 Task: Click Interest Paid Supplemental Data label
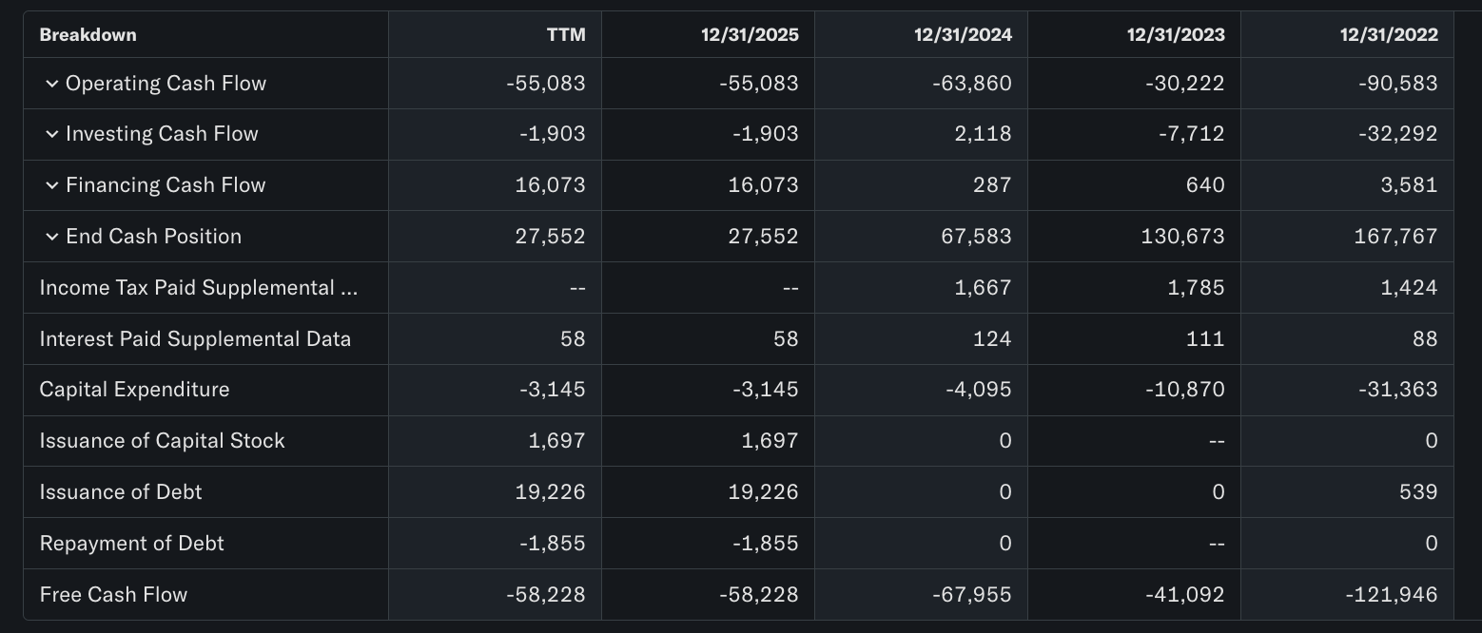194,337
